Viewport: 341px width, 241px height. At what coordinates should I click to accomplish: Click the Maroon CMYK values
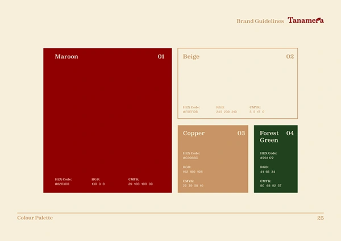(x=140, y=184)
